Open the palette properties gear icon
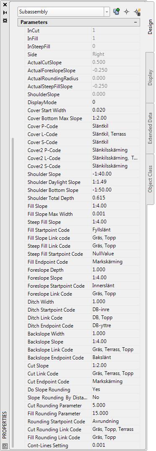Image resolution: width=156 pixels, height=451 pixels. (x=5, y=21)
